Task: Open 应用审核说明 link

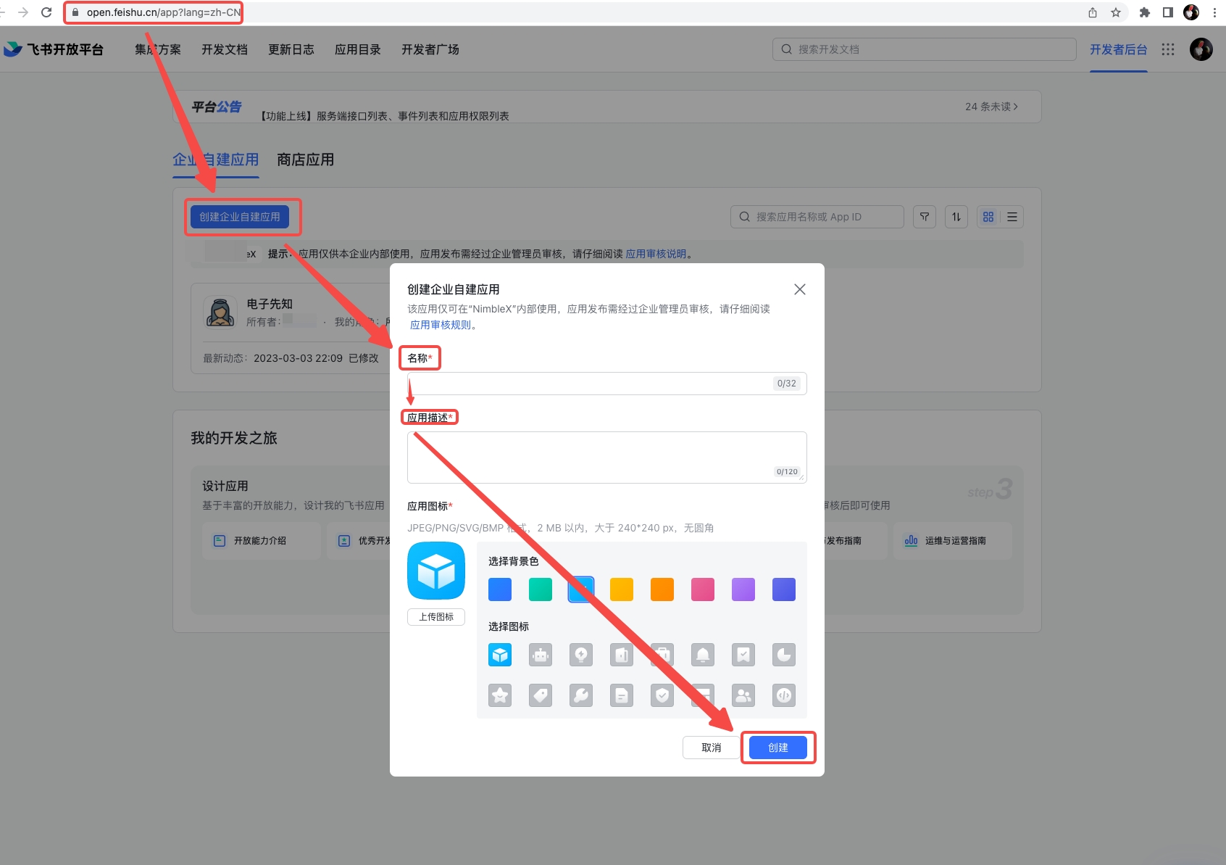Action: 656,254
